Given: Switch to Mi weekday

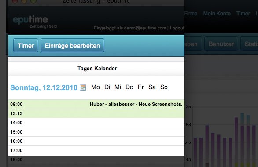Looking at the screenshot, I should [118, 87].
